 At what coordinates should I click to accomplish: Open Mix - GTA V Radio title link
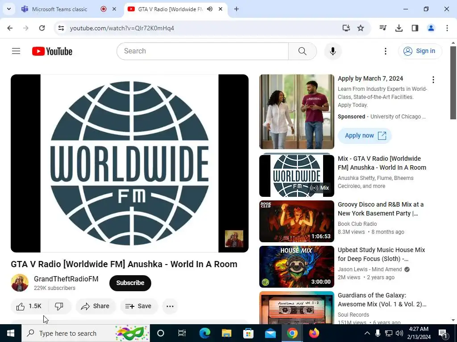point(382,163)
